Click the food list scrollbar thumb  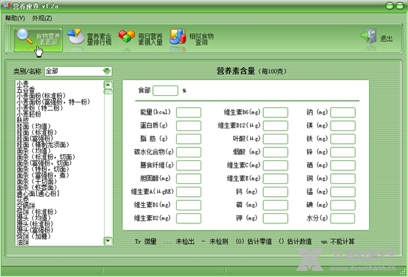[x=108, y=92]
